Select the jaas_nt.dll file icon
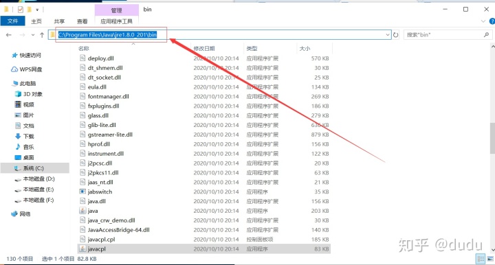This screenshot has width=495, height=265. 82,182
